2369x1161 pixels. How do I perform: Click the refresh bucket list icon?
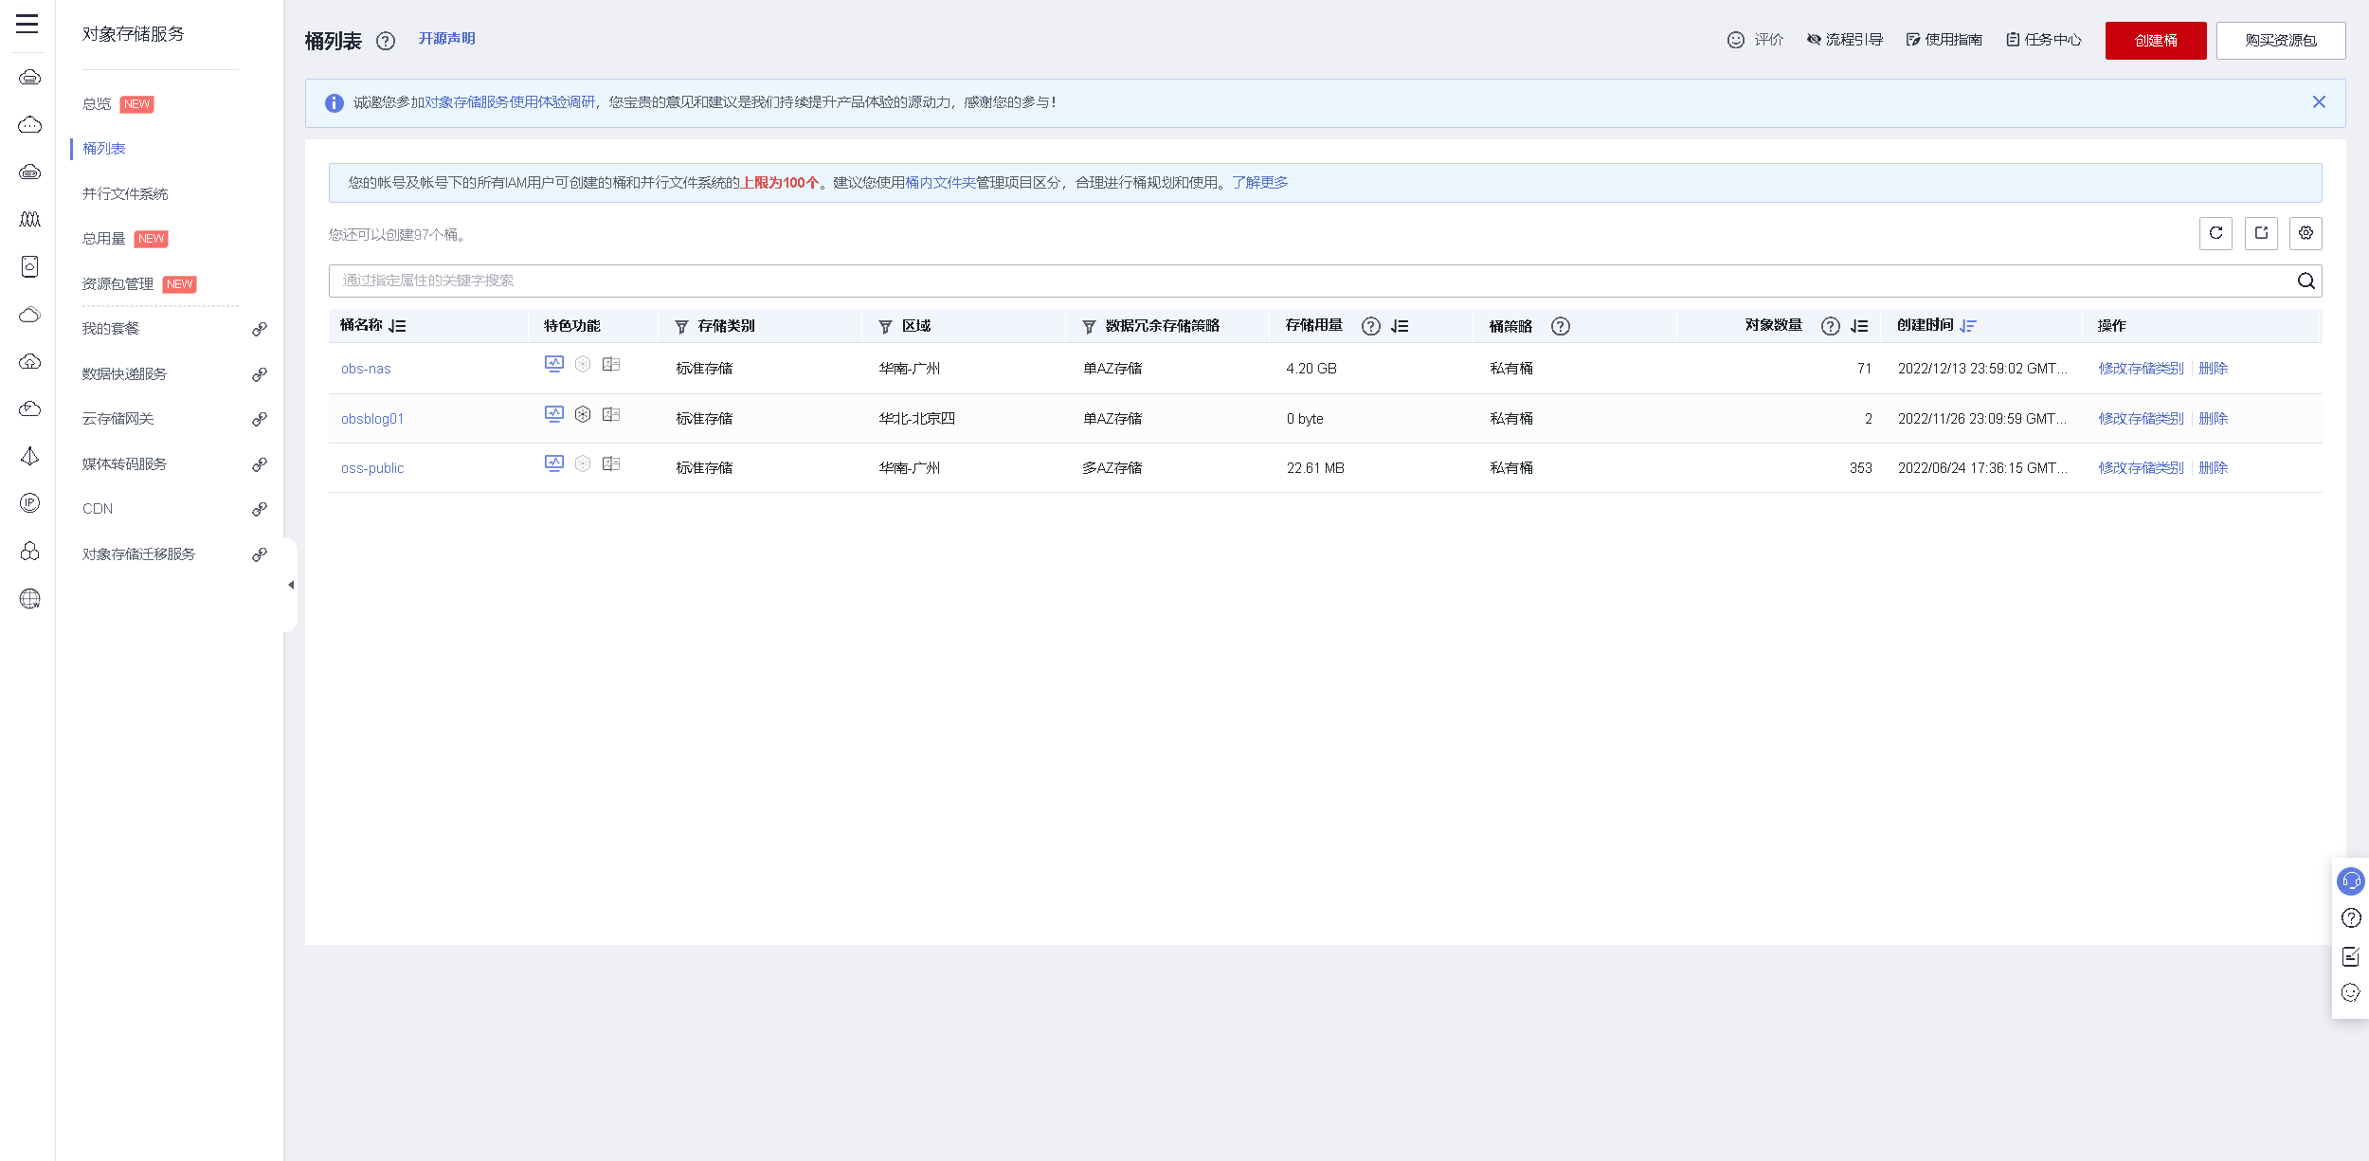(2215, 233)
